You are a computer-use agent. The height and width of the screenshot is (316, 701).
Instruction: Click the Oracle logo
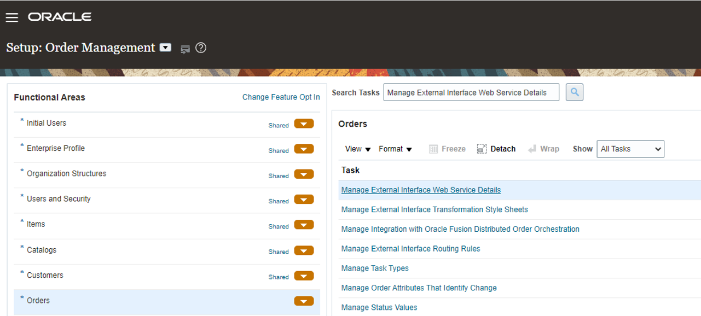[60, 17]
